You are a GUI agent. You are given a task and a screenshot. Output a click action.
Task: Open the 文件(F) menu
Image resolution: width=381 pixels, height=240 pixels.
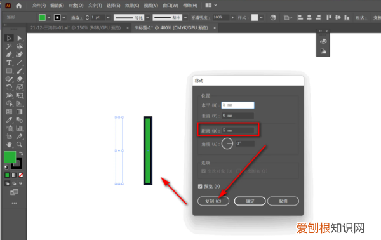pyautogui.click(x=39, y=5)
